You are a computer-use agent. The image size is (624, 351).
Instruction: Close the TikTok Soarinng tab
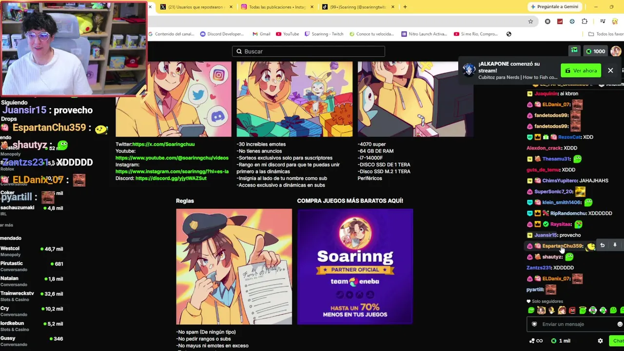point(392,7)
